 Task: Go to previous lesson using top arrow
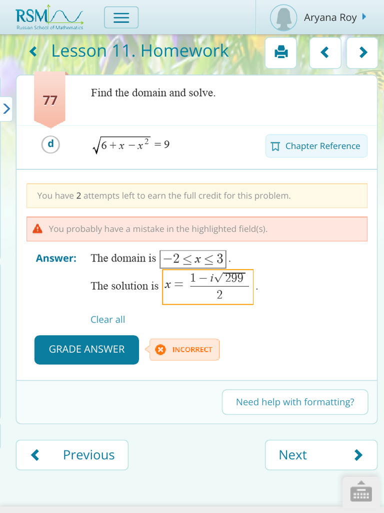[x=325, y=52]
